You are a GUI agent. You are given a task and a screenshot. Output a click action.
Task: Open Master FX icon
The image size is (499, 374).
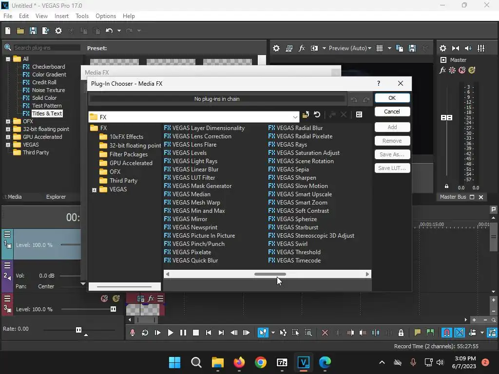click(442, 70)
